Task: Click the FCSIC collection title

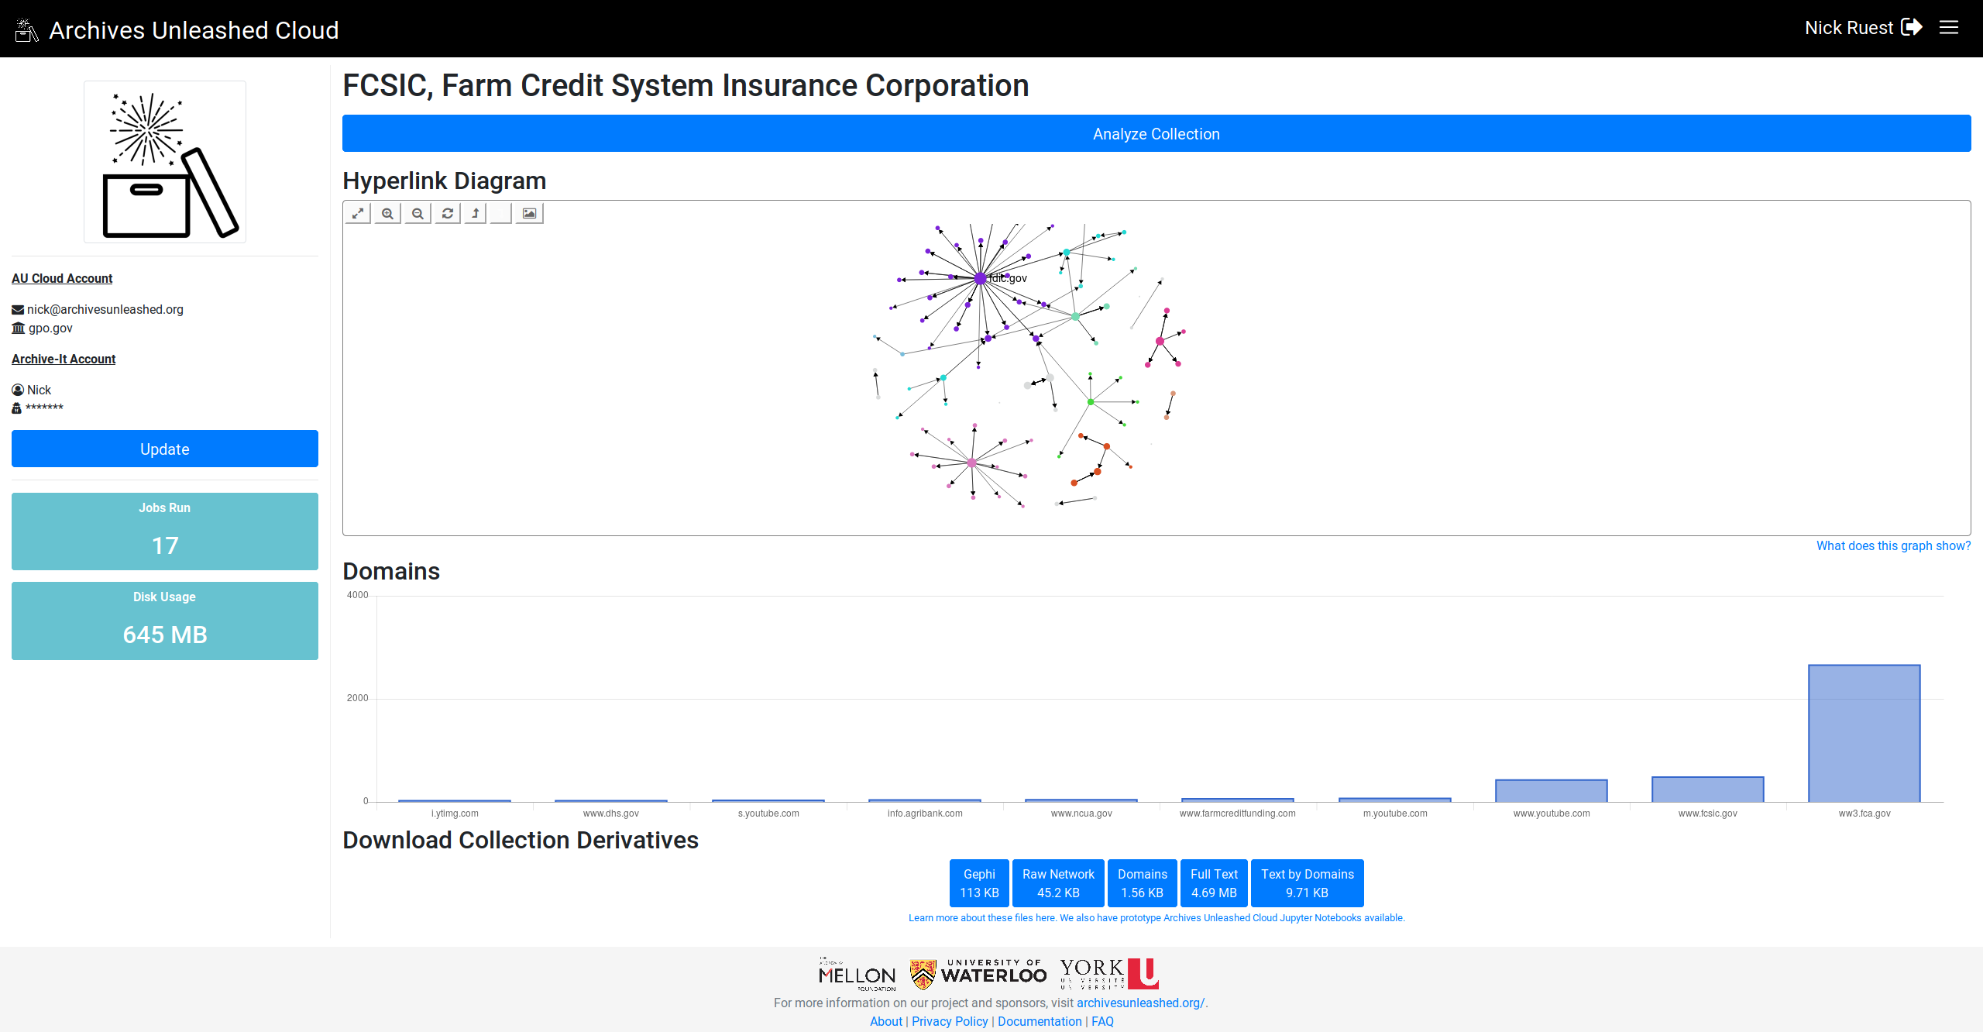Action: (x=686, y=85)
